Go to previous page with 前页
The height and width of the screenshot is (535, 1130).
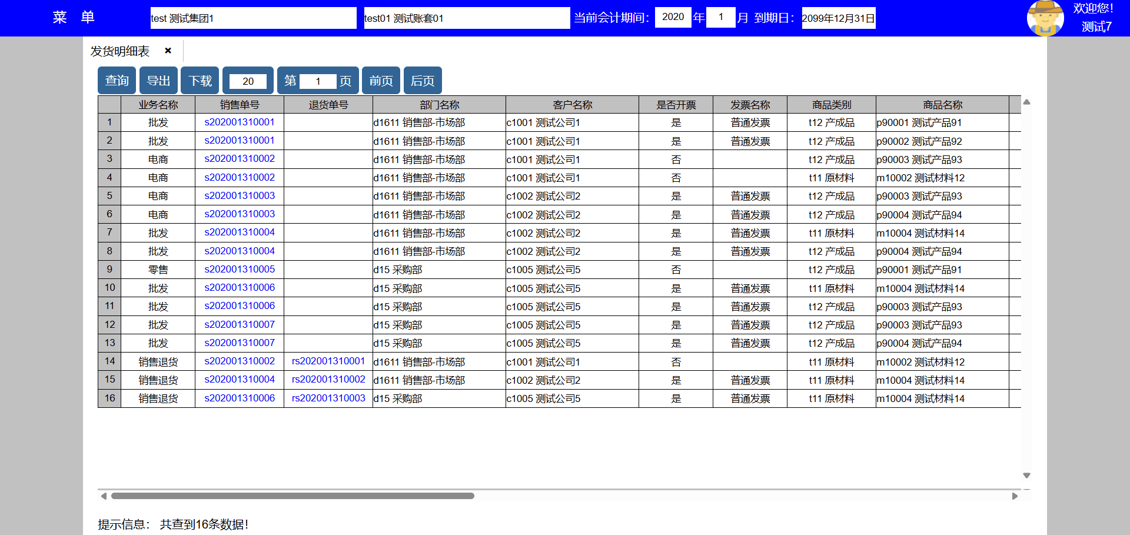pyautogui.click(x=381, y=81)
